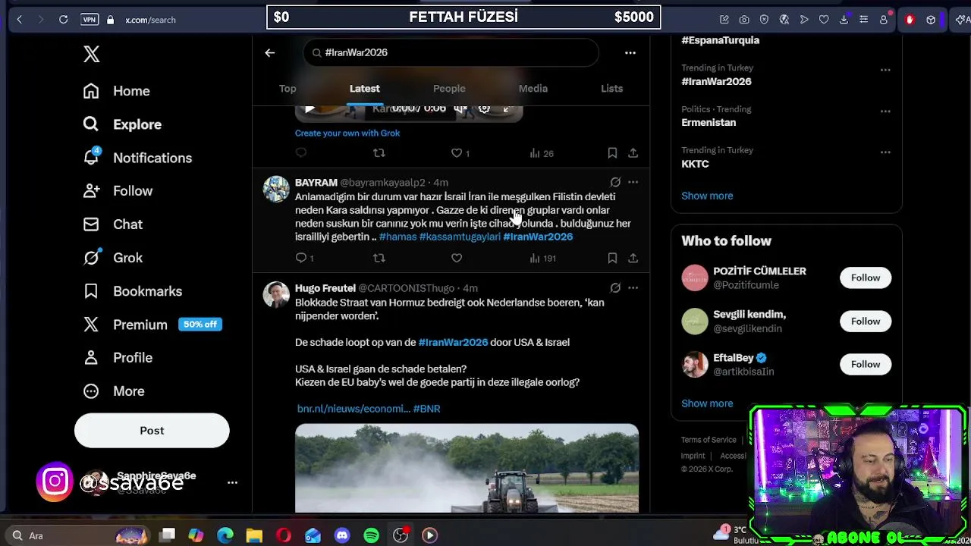Open Hugo Freutel's profile avatar
Screen dimensions: 971x546
click(276, 294)
